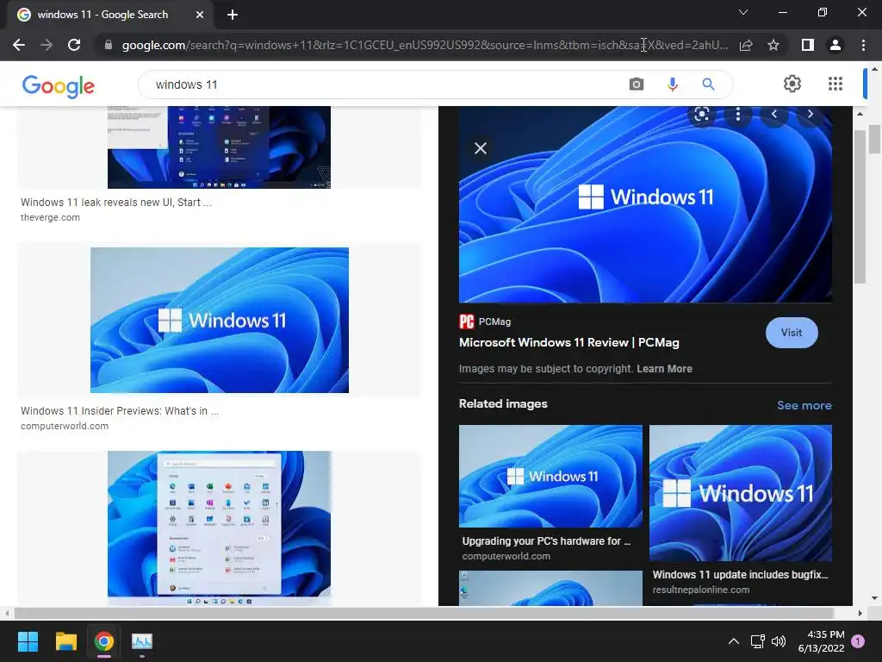
Task: Close the image preview panel
Action: coord(481,148)
